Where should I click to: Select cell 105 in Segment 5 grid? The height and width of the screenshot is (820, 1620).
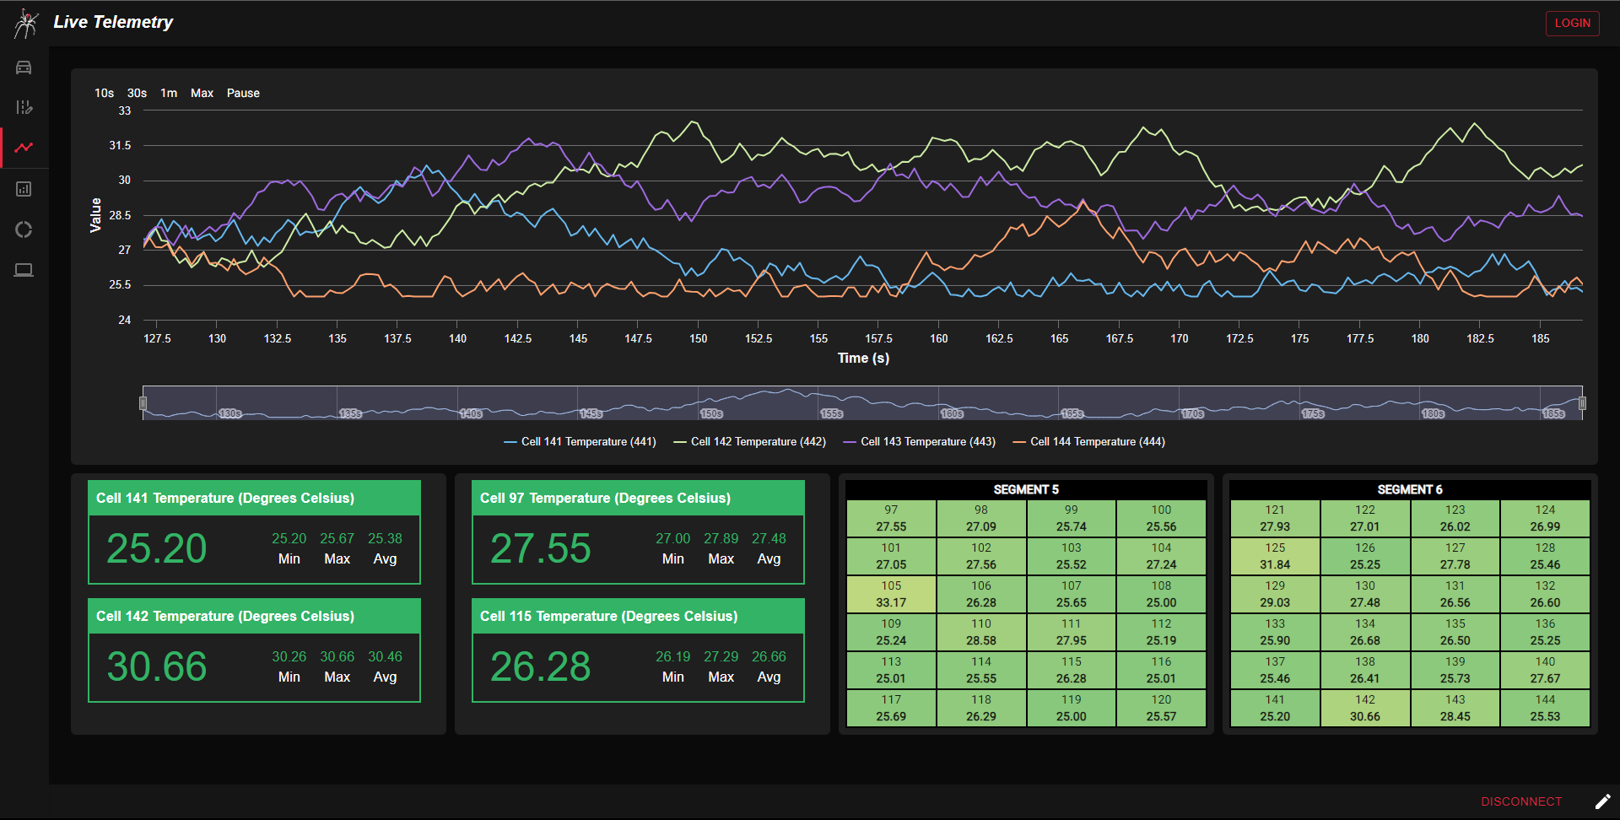click(x=891, y=595)
